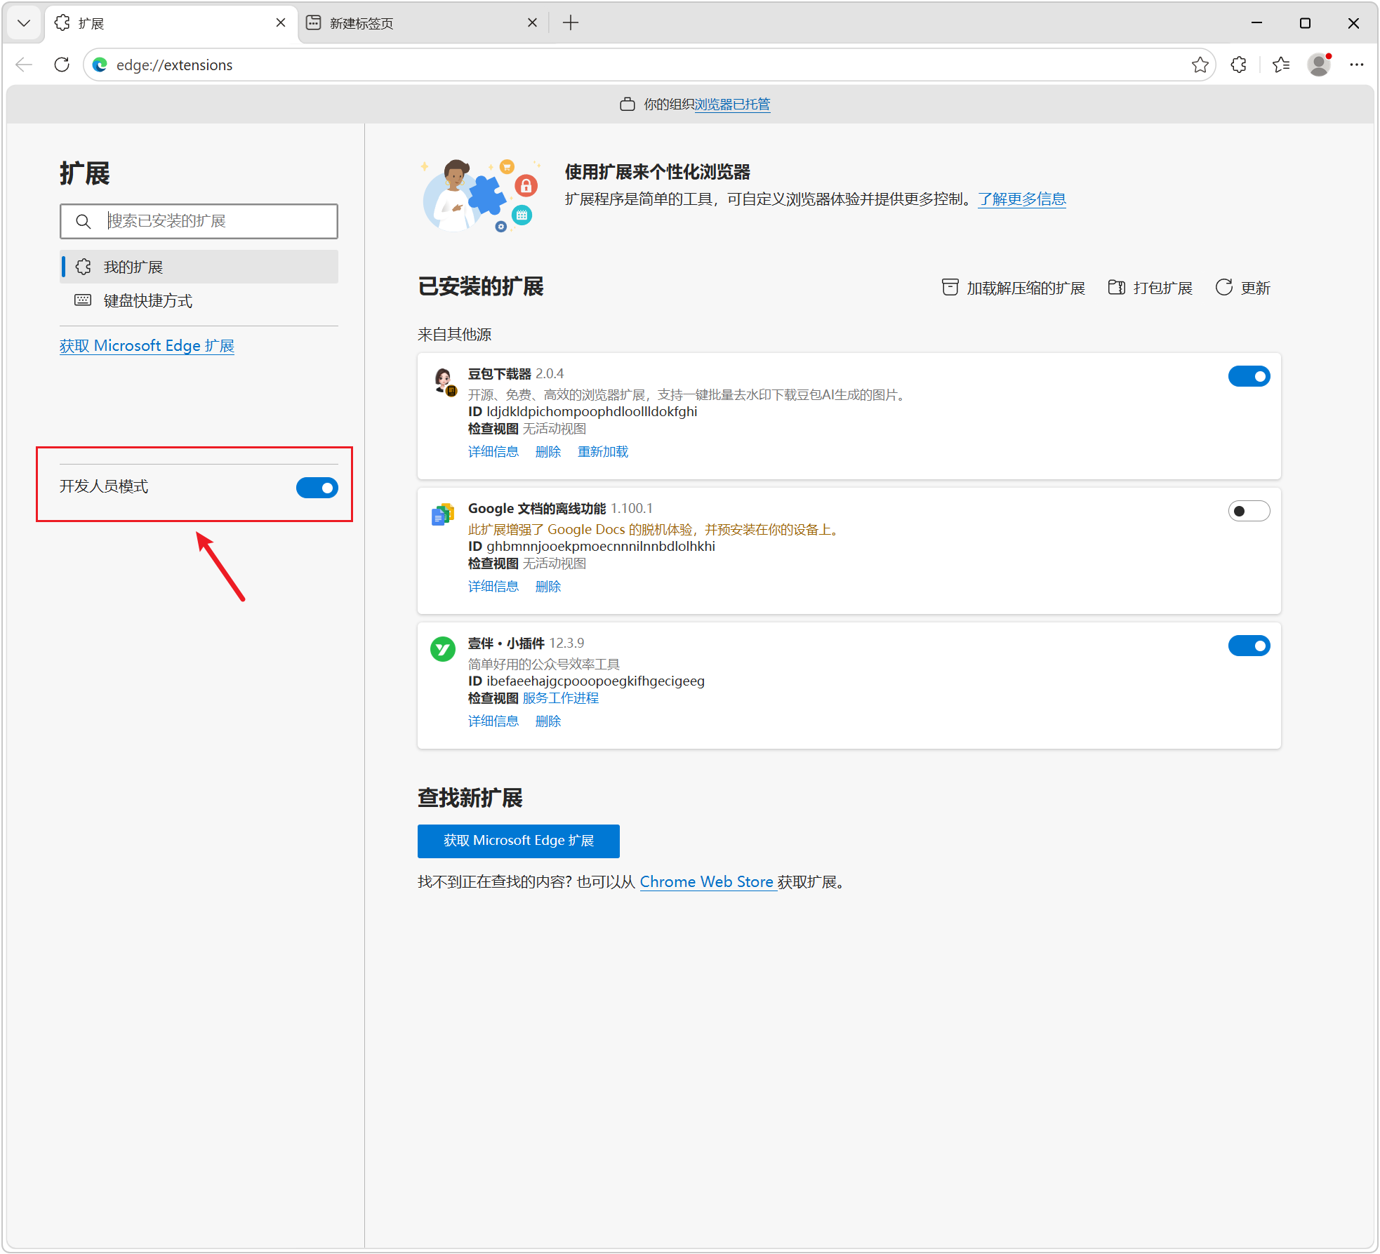The image size is (1380, 1254).
Task: Enable Google 文档的离线功能 extension toggle
Action: tap(1249, 512)
